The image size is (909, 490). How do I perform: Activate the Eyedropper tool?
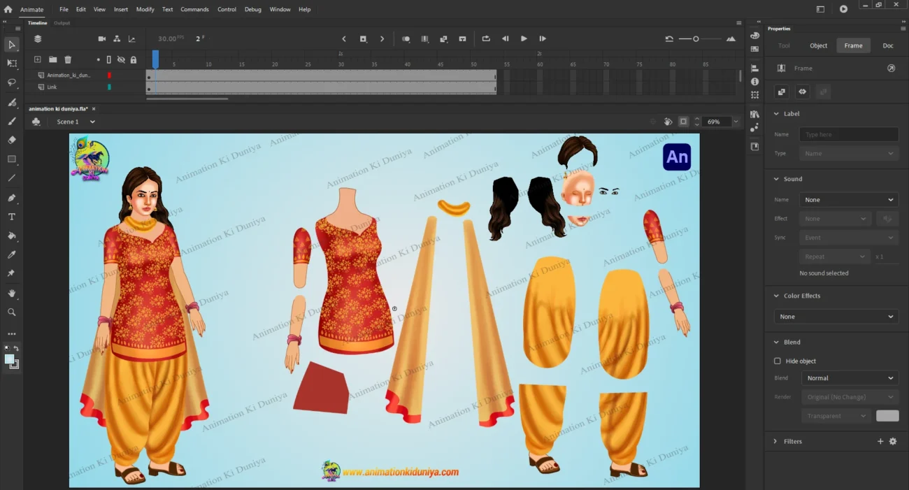click(x=12, y=254)
